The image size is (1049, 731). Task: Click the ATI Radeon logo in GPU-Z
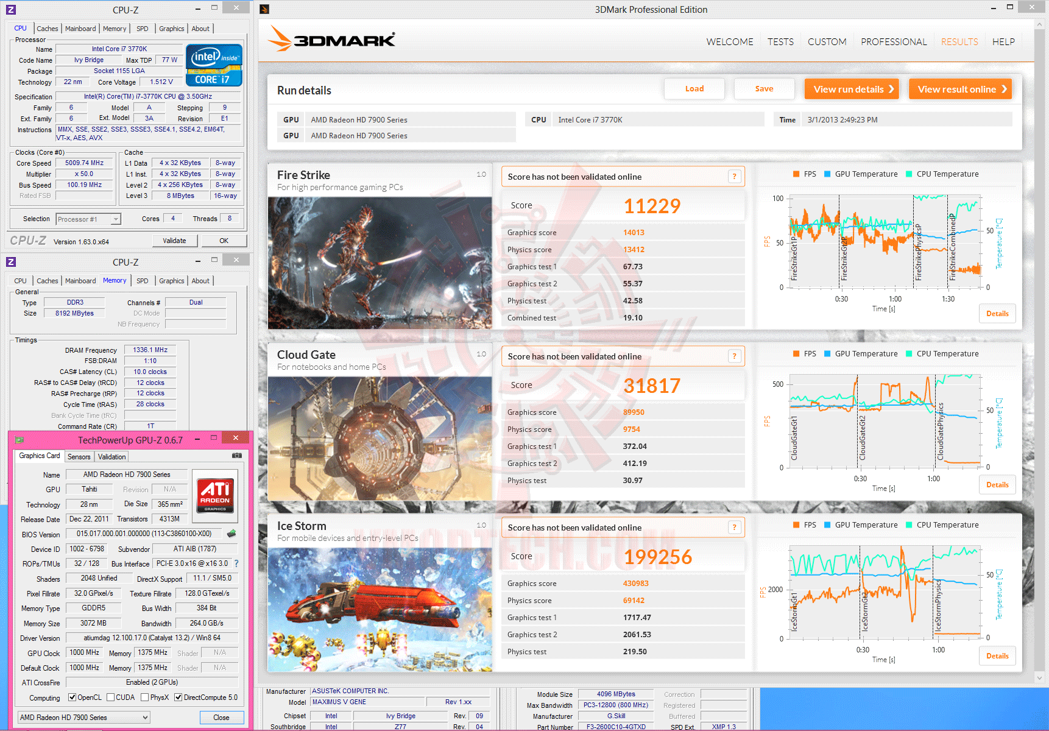click(x=215, y=495)
